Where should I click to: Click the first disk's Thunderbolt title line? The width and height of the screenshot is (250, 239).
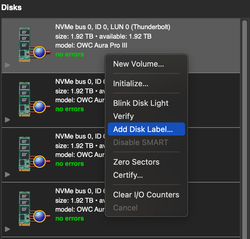(112, 27)
